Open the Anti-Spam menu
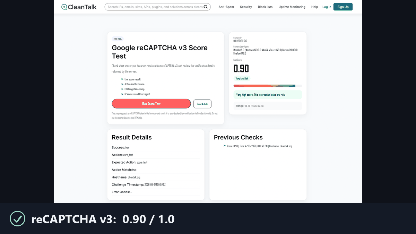Viewport: 416px width, 234px height. coord(226,7)
